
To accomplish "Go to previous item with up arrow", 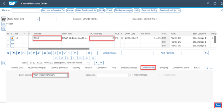I will click(x=97, y=63).
